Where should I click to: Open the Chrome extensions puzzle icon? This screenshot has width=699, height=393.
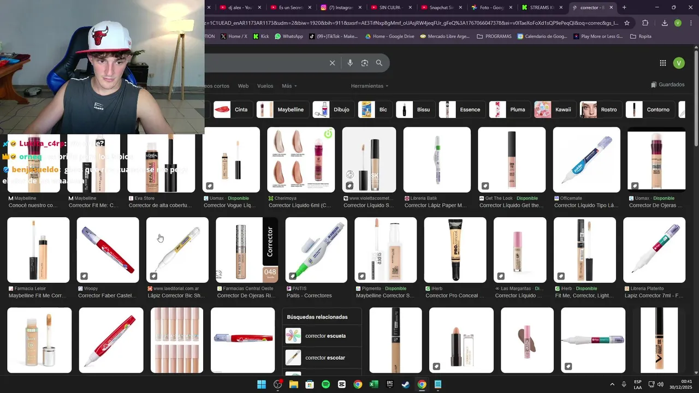click(x=645, y=23)
